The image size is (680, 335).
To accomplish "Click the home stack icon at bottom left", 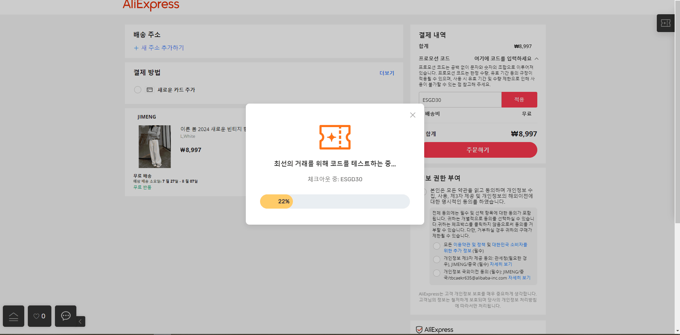I will coord(14,316).
